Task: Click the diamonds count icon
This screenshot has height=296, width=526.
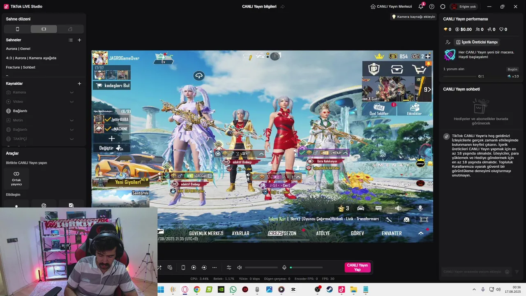Action: pyautogui.click(x=445, y=30)
